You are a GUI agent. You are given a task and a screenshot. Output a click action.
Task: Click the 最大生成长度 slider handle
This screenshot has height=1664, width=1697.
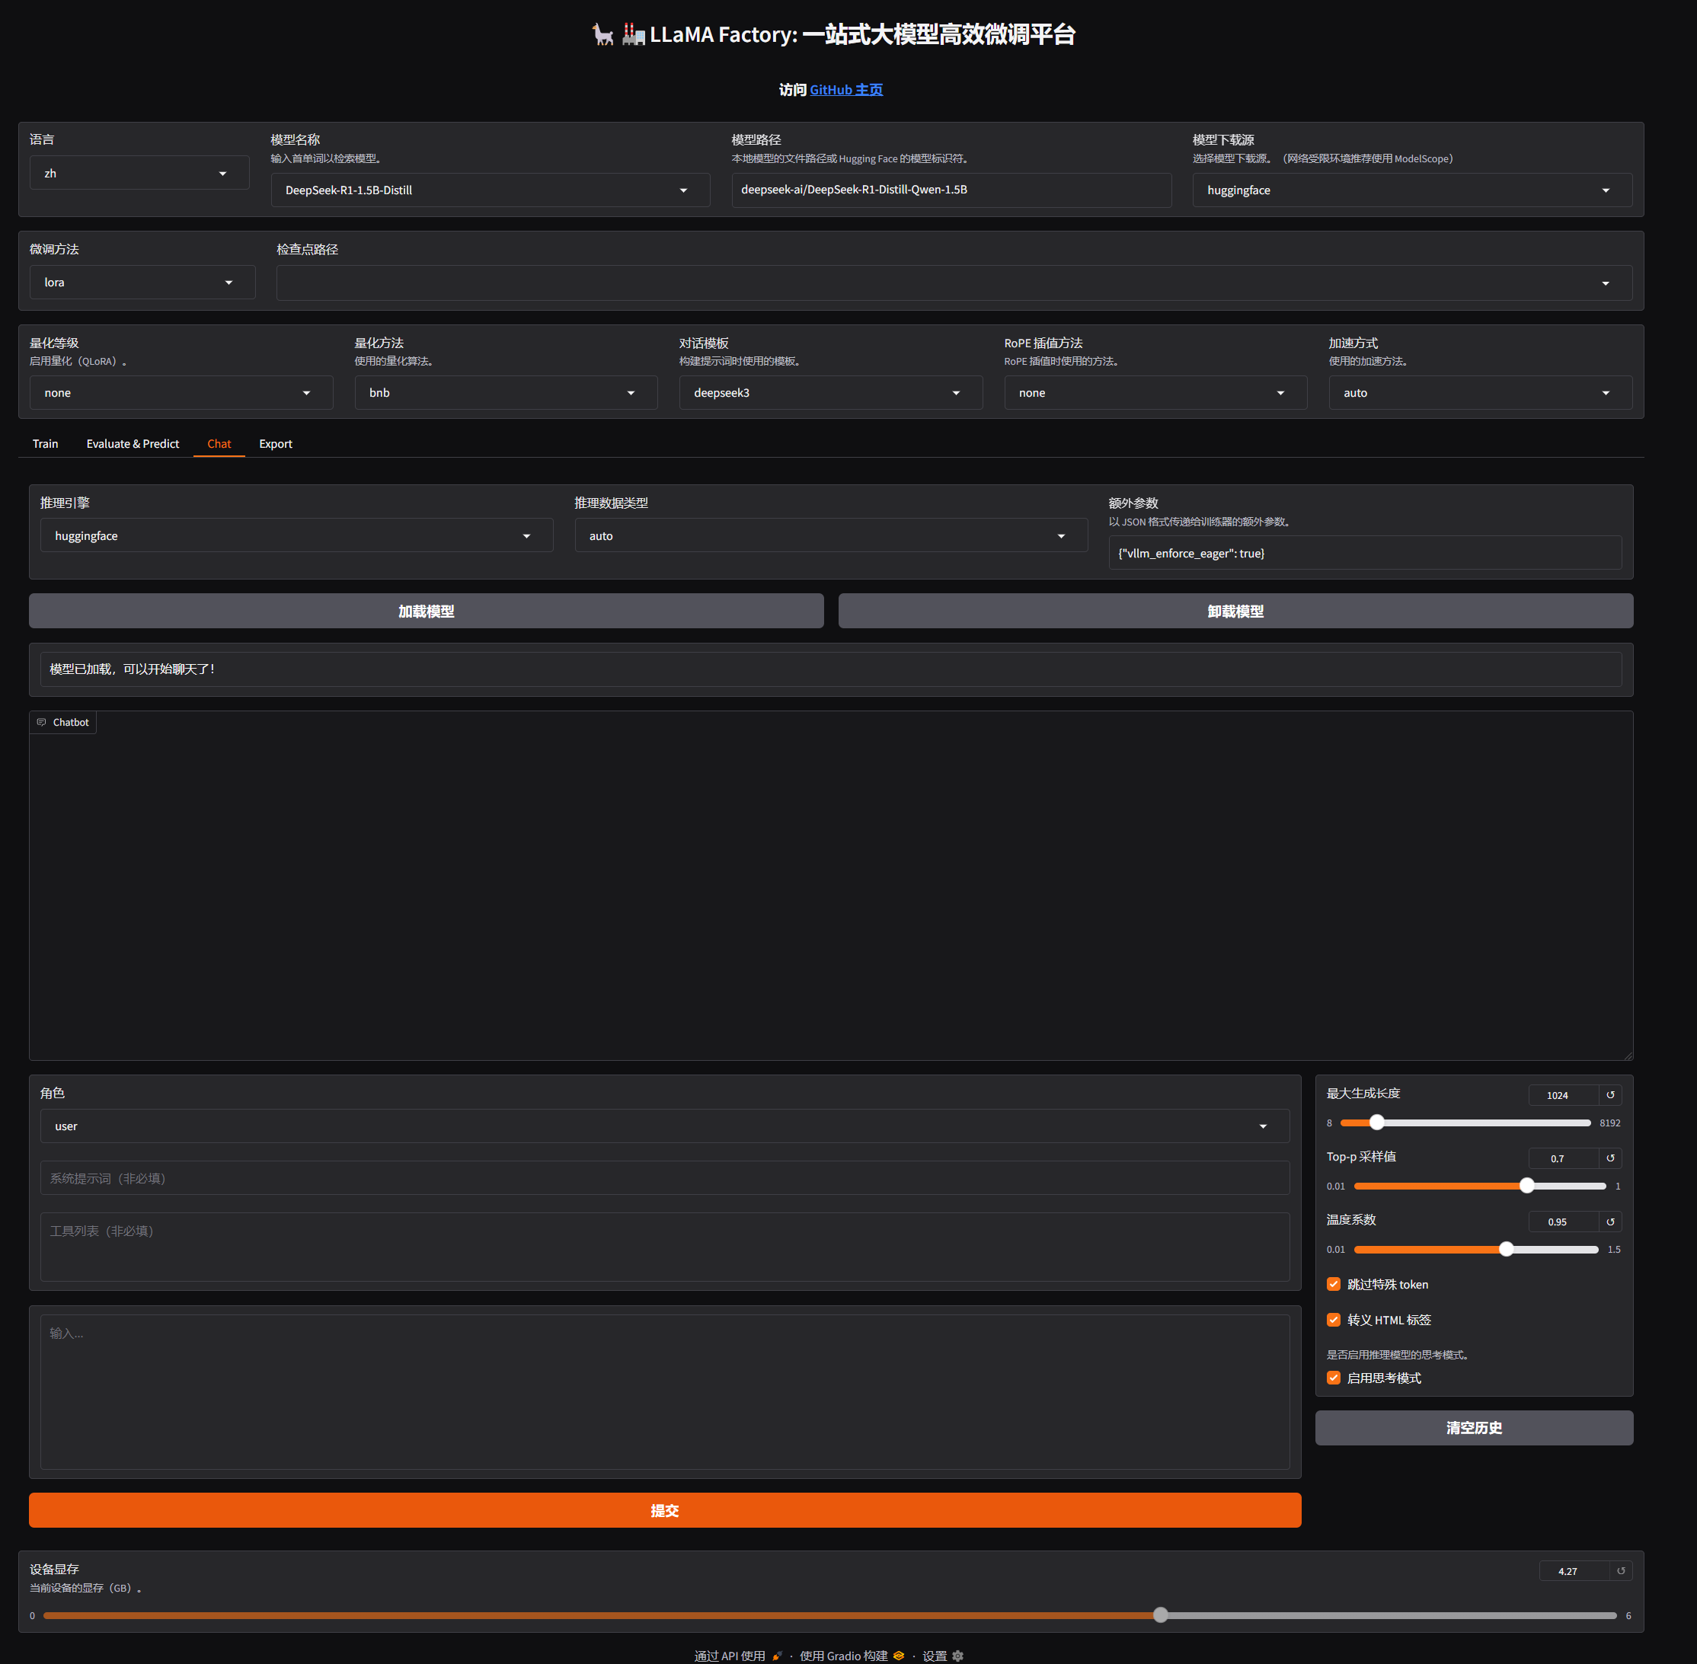point(1376,1122)
